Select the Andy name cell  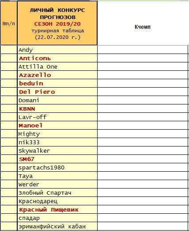coord(57,50)
